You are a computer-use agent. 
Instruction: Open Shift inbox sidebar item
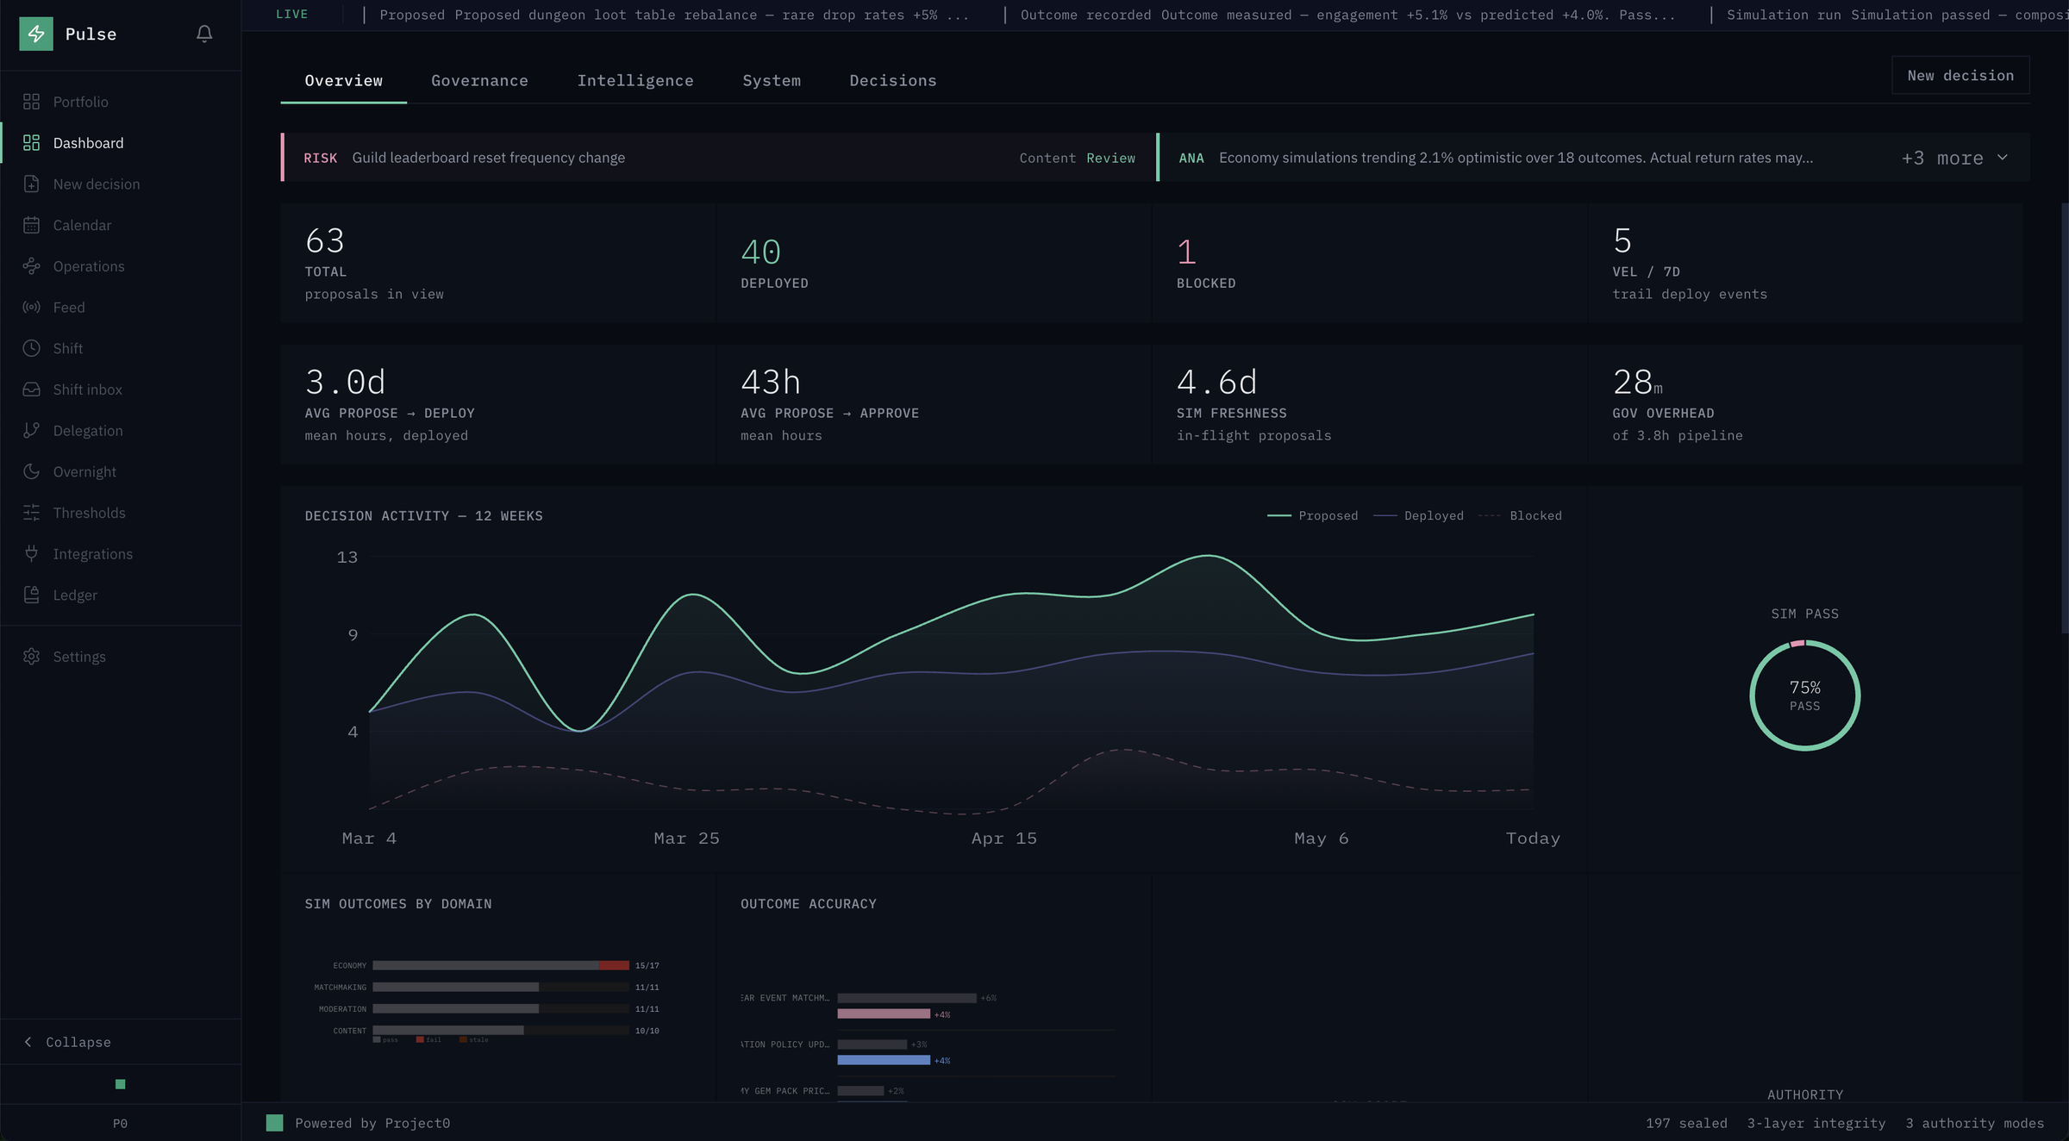coord(121,390)
